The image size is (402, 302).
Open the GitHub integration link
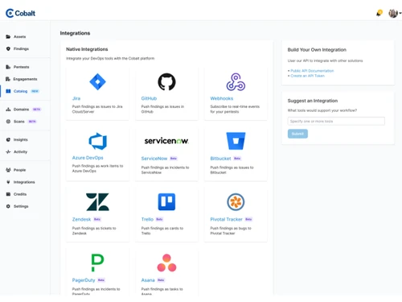tap(149, 98)
